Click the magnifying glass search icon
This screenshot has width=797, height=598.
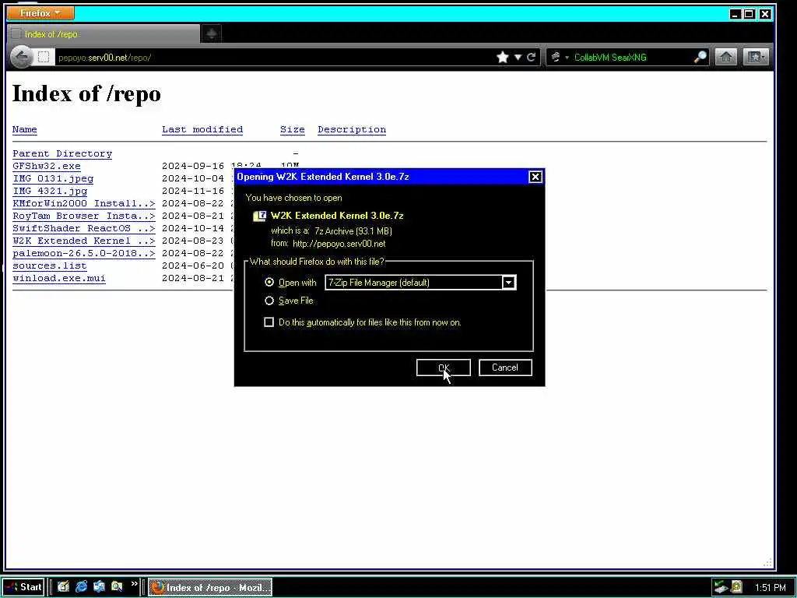coord(700,57)
